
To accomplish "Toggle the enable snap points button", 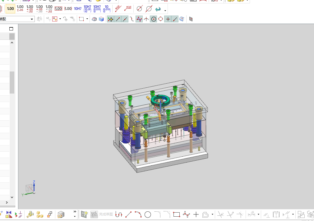I will tap(111, 19).
